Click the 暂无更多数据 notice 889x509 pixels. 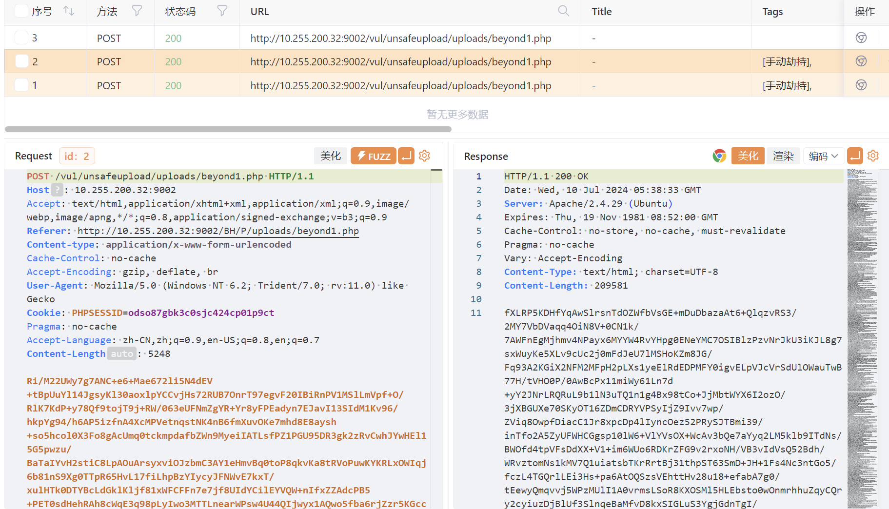[x=457, y=114]
